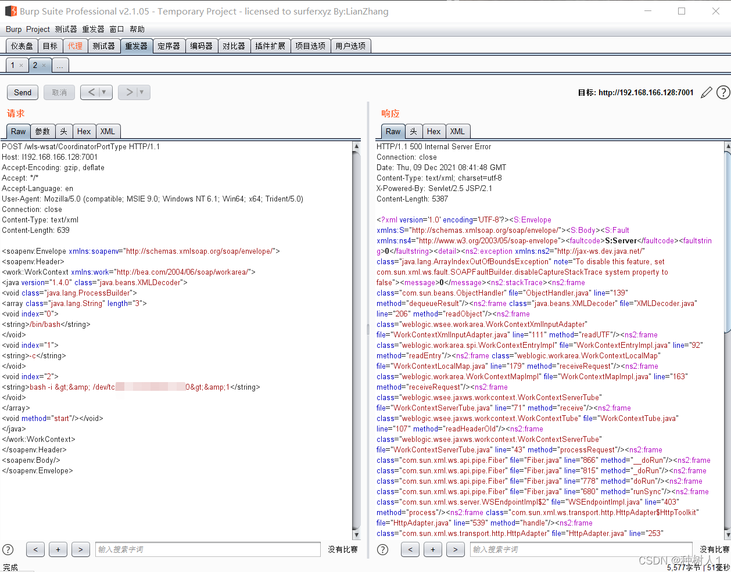
Task: Select response 头 headers tab
Action: point(414,131)
